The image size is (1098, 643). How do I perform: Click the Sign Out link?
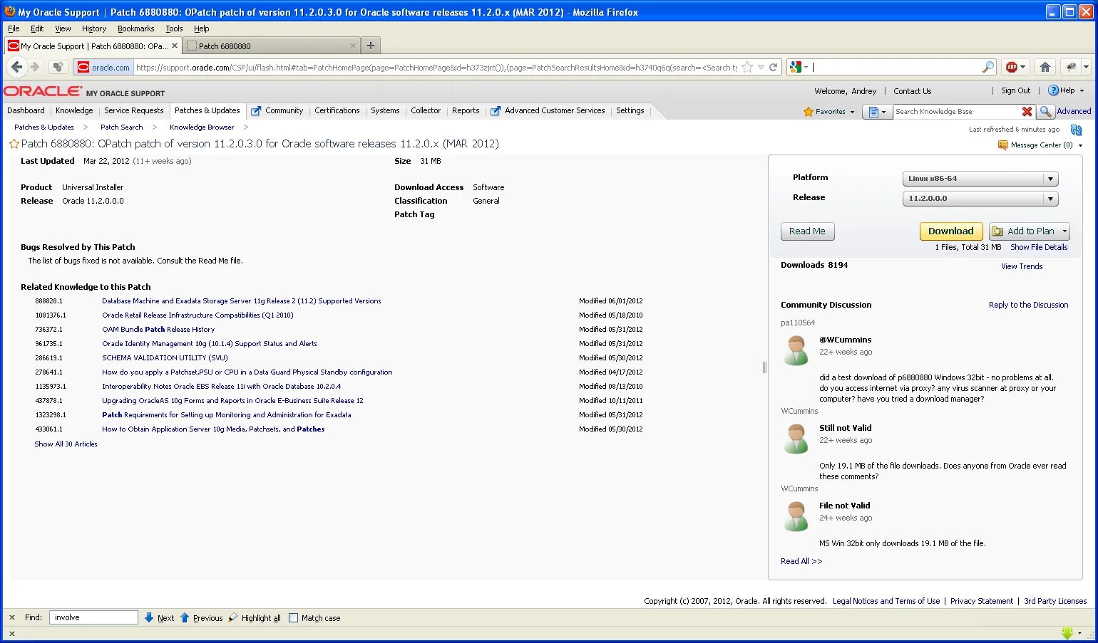[x=1015, y=90]
